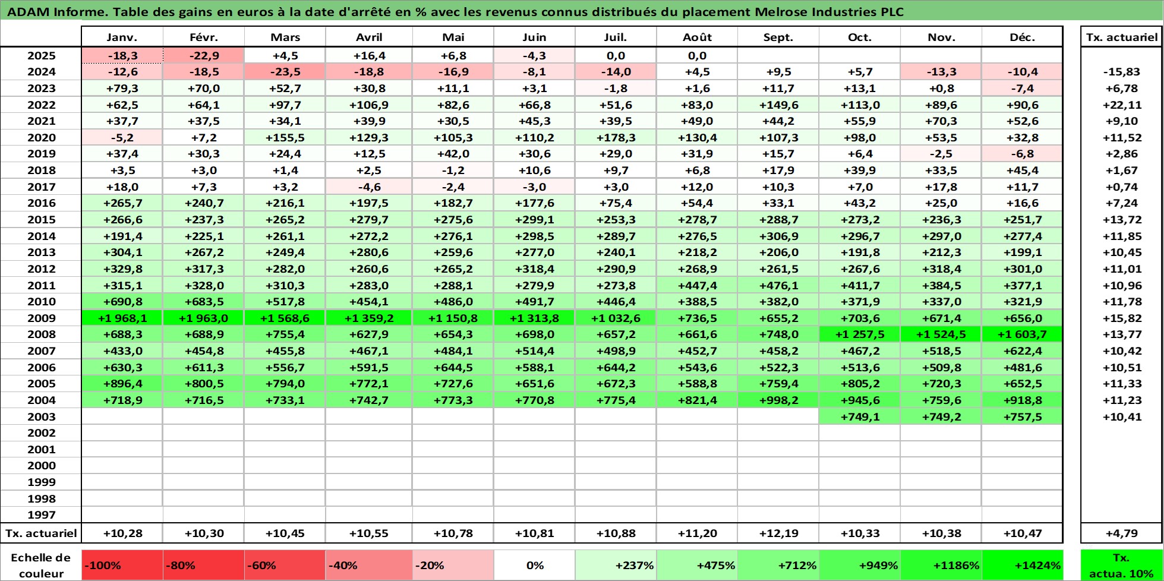Select the -80% color scale swatch

tap(203, 566)
